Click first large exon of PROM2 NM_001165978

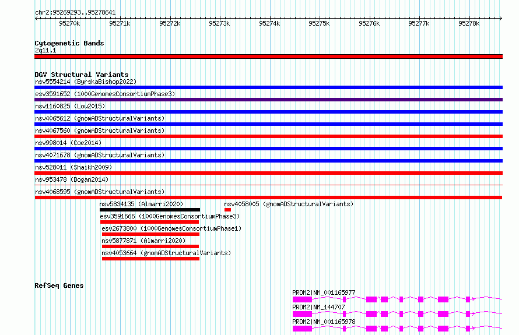pos(302,329)
